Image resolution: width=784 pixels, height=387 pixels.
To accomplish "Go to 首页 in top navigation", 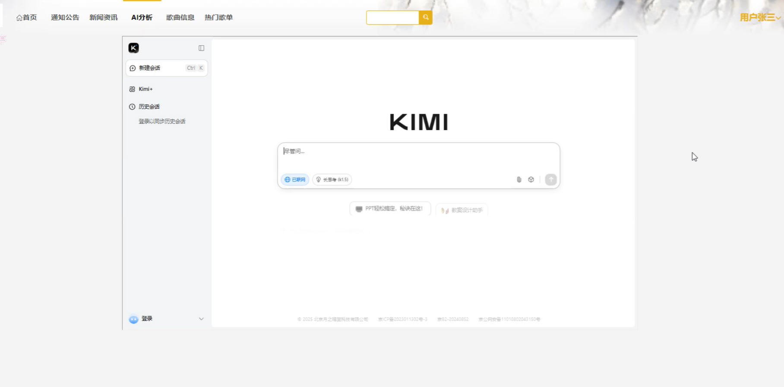I will point(26,18).
